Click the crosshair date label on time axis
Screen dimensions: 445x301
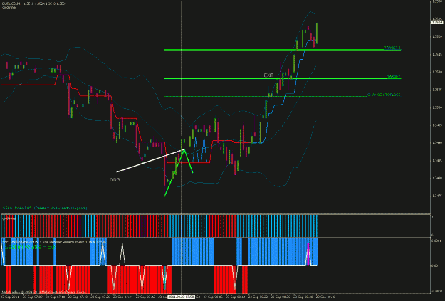[x=181, y=297]
